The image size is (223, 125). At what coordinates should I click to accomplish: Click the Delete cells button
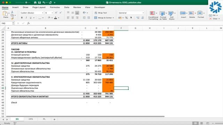(x=192, y=15)
